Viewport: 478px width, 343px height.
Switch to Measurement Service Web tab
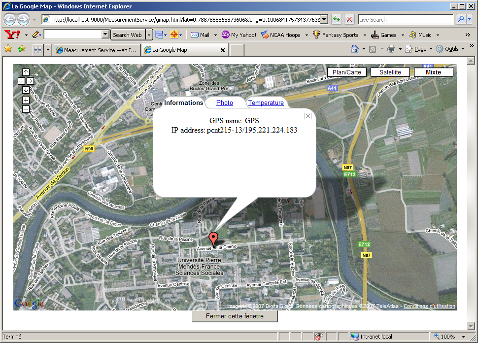(97, 50)
